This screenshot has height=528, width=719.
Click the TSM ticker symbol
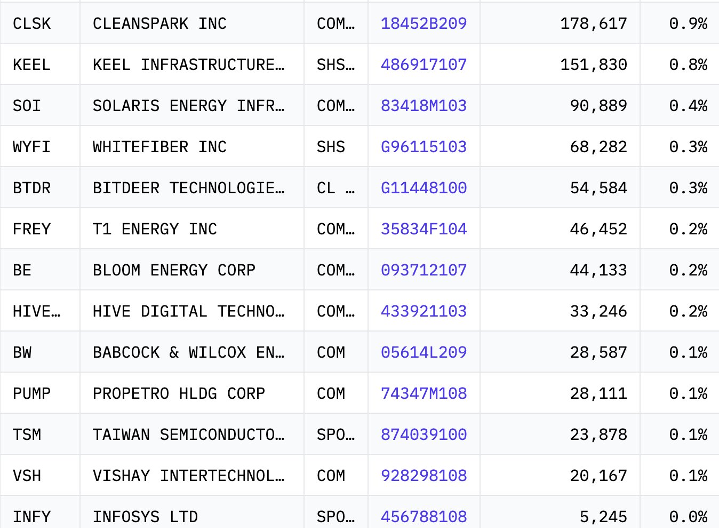pyautogui.click(x=27, y=435)
